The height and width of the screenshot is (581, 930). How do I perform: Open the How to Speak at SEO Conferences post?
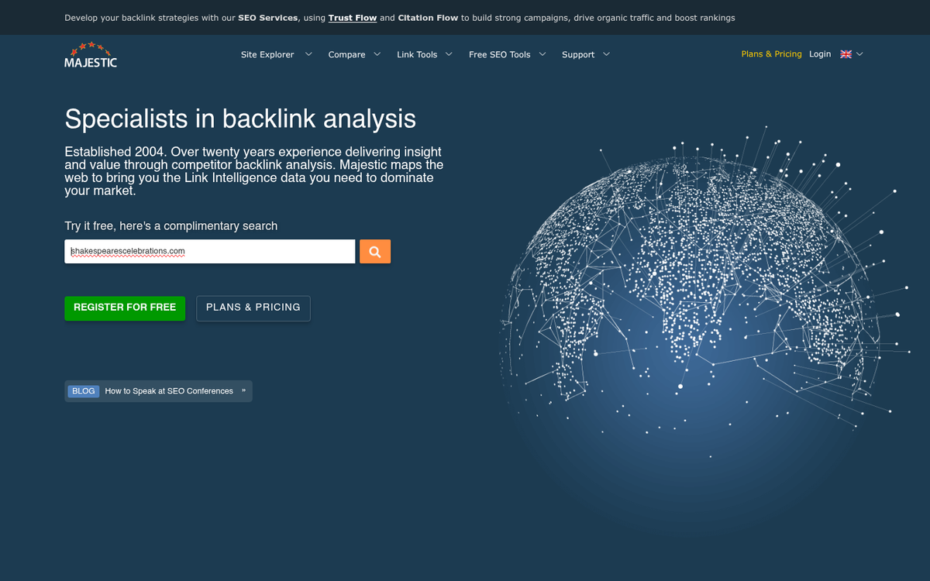tap(169, 391)
